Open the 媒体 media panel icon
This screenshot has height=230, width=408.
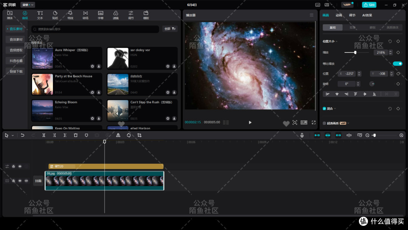(9, 15)
